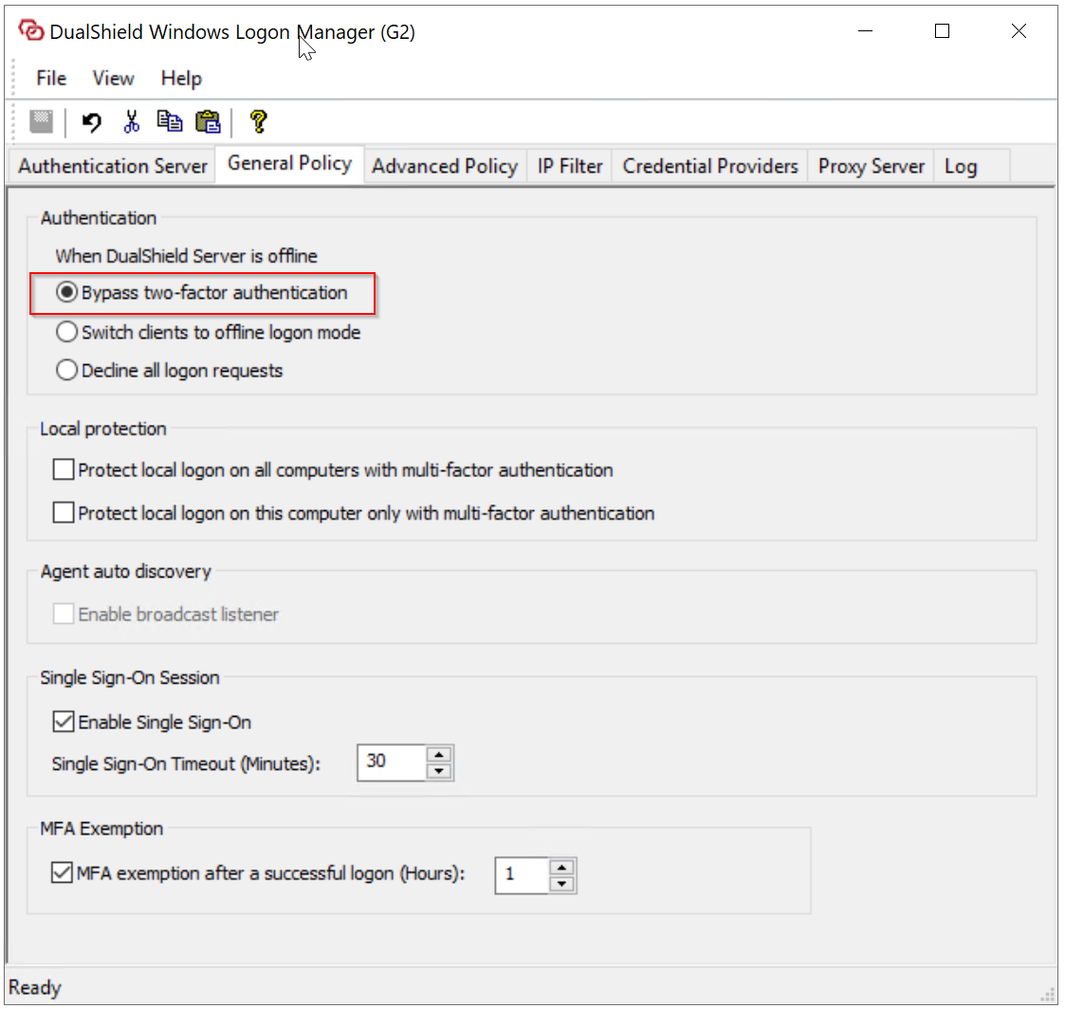
Task: Uncheck Enable Single Sign-On checkbox
Action: click(x=64, y=722)
